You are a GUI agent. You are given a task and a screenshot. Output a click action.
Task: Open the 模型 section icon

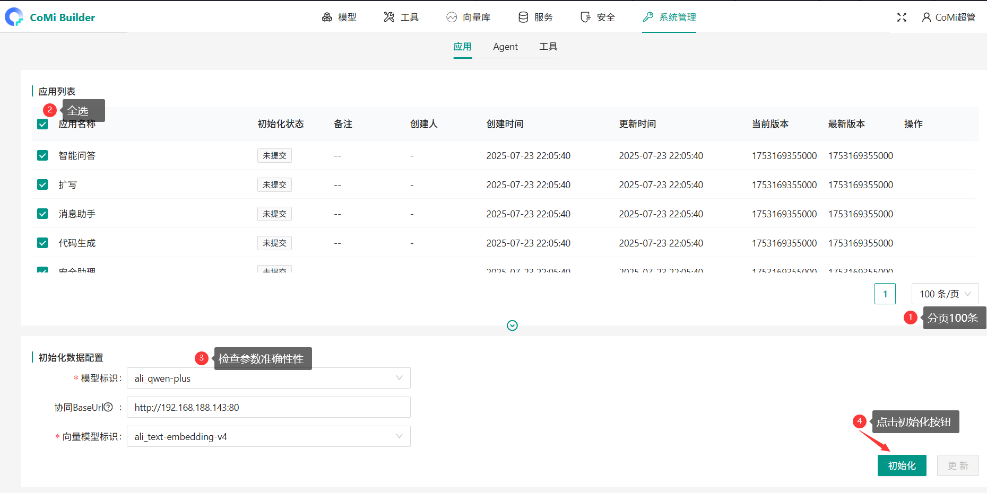327,17
